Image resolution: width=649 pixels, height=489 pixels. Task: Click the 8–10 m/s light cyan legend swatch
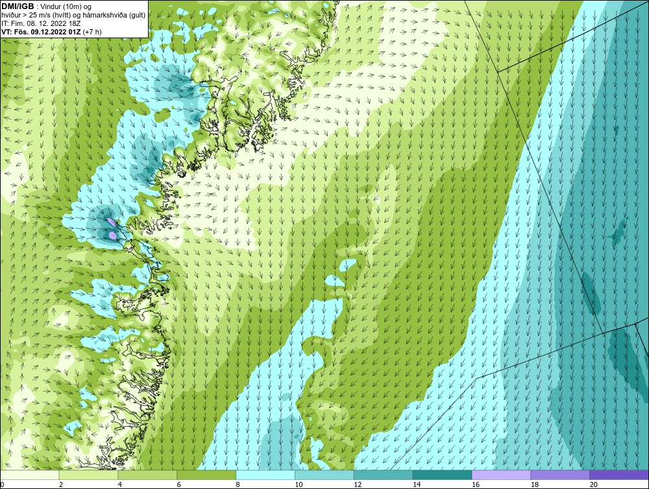pyautogui.click(x=265, y=475)
